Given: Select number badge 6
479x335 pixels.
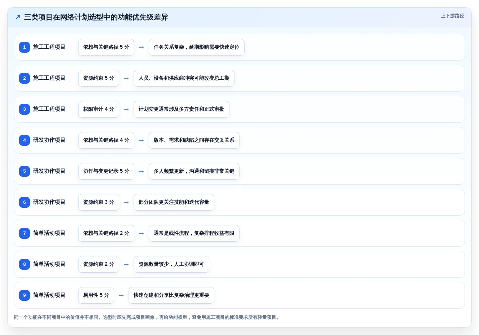Looking at the screenshot, I should [24, 202].
